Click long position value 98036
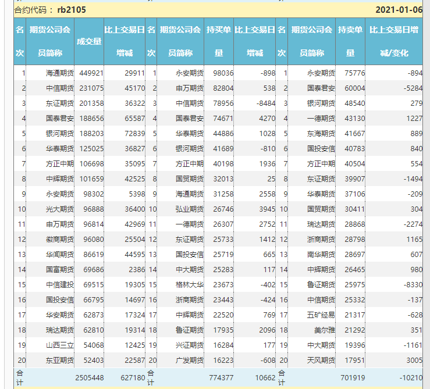Image resolution: width=430 pixels, height=389 pixels. tap(223, 73)
